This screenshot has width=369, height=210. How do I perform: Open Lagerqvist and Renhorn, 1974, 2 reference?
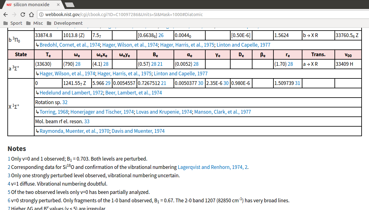point(212,167)
